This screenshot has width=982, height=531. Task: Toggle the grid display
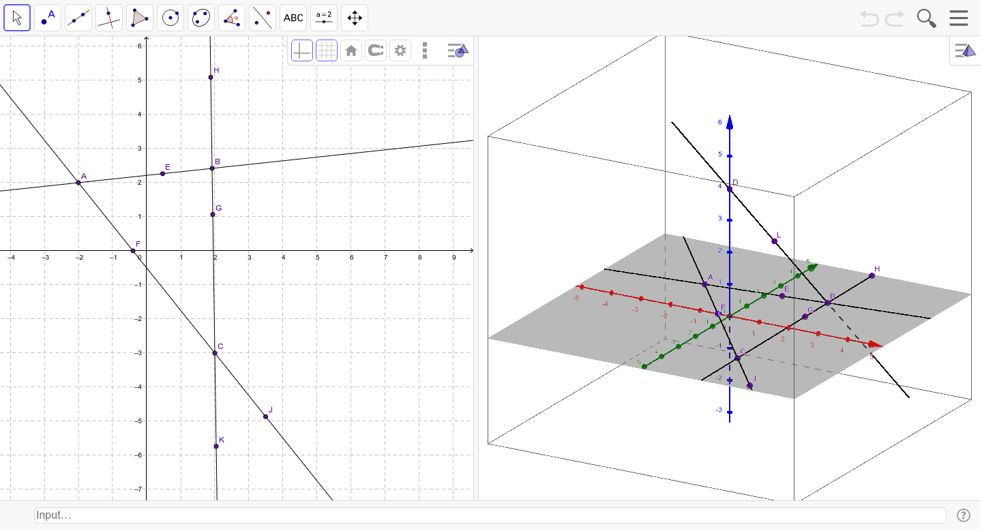tap(327, 50)
